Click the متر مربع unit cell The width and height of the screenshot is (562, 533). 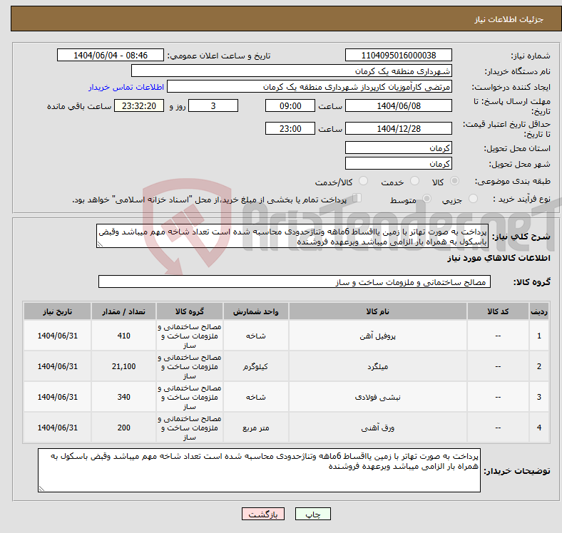[255, 428]
